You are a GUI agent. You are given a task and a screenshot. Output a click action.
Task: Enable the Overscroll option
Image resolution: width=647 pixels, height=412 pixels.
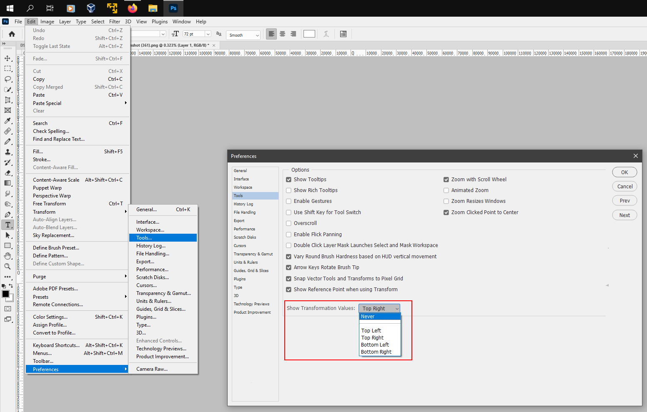pos(288,223)
